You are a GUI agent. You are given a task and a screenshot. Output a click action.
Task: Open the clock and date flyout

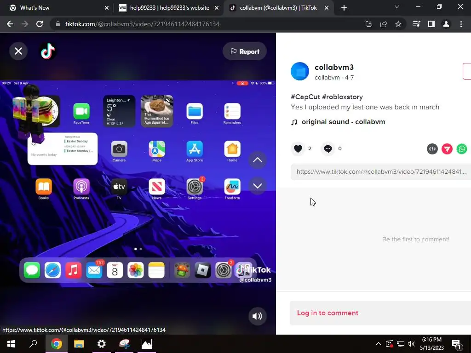pos(431,344)
